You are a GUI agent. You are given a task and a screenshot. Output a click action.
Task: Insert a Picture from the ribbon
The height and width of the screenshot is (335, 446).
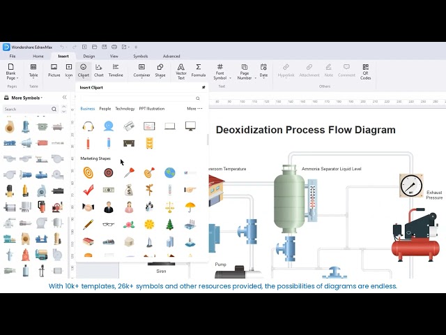[54, 70]
